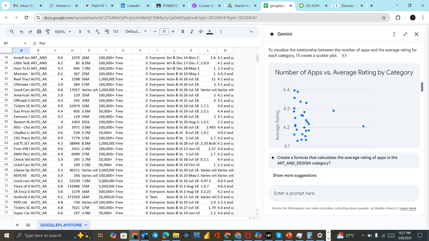Click Show more suggestions
The height and width of the screenshot is (241, 429).
295,175
